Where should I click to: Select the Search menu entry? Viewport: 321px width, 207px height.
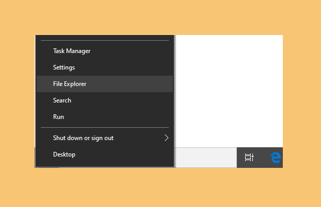105,100
